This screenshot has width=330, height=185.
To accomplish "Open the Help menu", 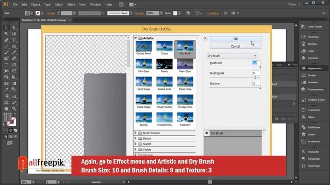I will [x=109, y=5].
